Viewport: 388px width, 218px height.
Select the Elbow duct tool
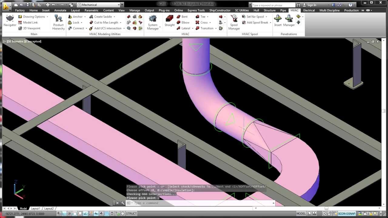pos(183,22)
